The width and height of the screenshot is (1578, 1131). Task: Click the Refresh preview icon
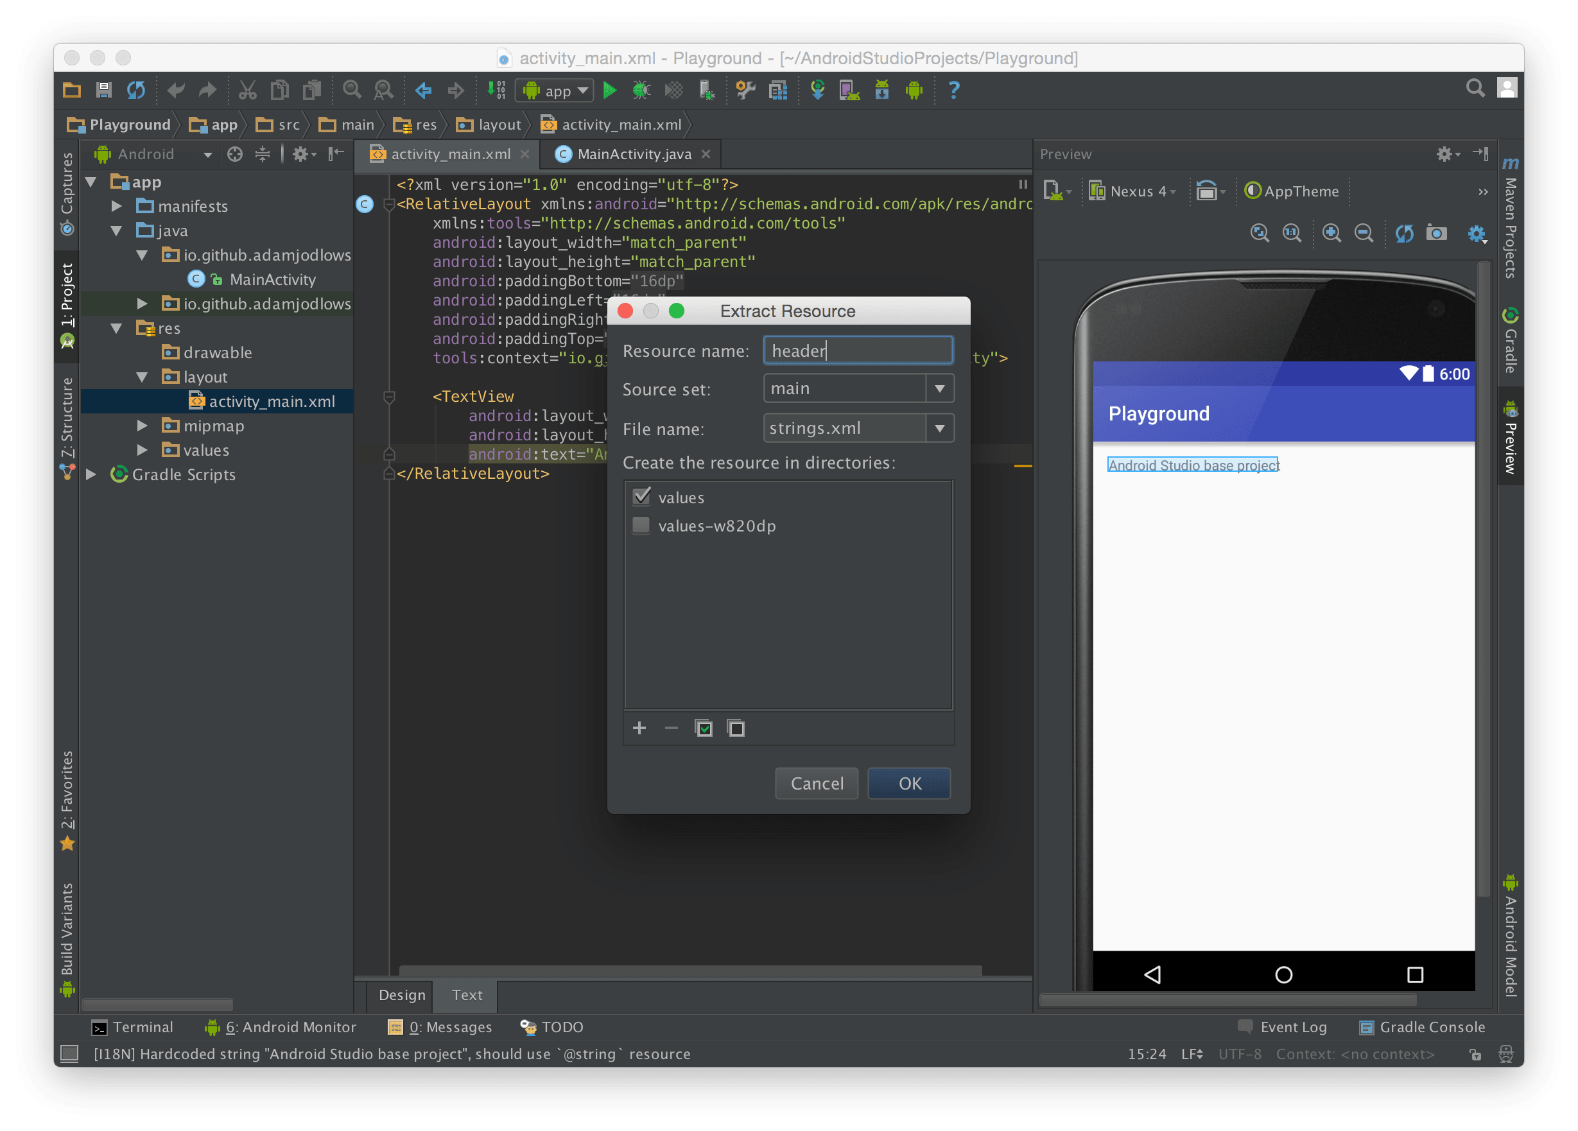pyautogui.click(x=1404, y=233)
